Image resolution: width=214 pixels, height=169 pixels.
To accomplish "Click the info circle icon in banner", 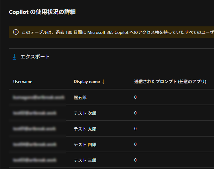I will point(16,32).
